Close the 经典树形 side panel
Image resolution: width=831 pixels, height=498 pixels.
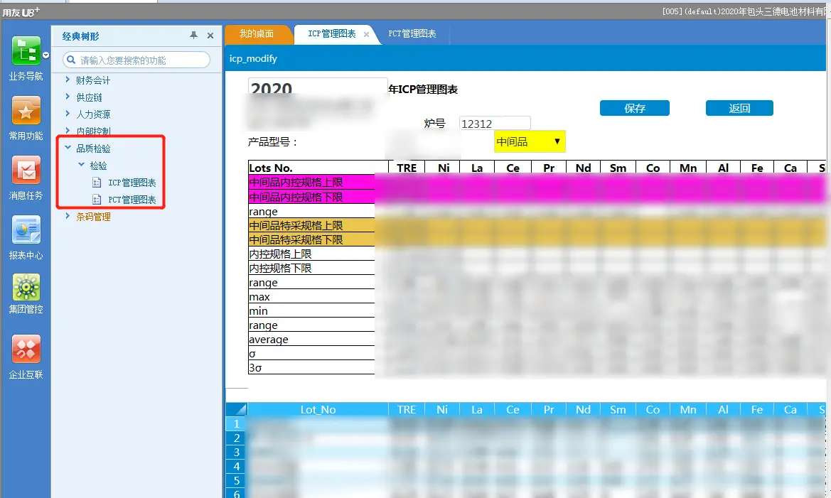(x=210, y=36)
